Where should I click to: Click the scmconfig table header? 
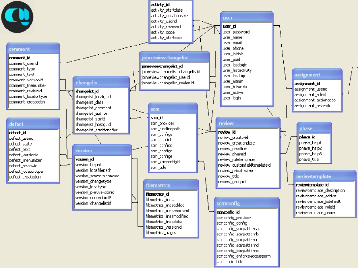(246, 203)
